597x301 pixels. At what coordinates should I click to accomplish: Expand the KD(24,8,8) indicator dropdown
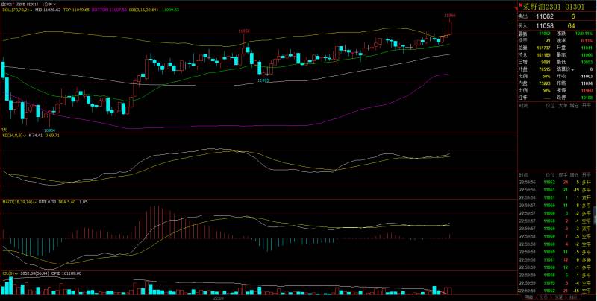25,135
